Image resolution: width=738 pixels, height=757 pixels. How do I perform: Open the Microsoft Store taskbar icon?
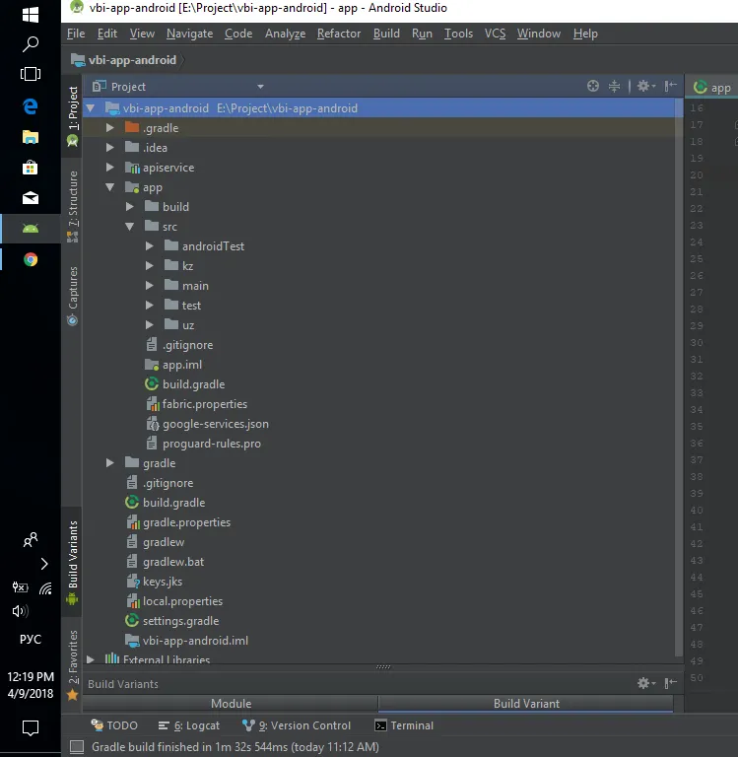[31, 168]
